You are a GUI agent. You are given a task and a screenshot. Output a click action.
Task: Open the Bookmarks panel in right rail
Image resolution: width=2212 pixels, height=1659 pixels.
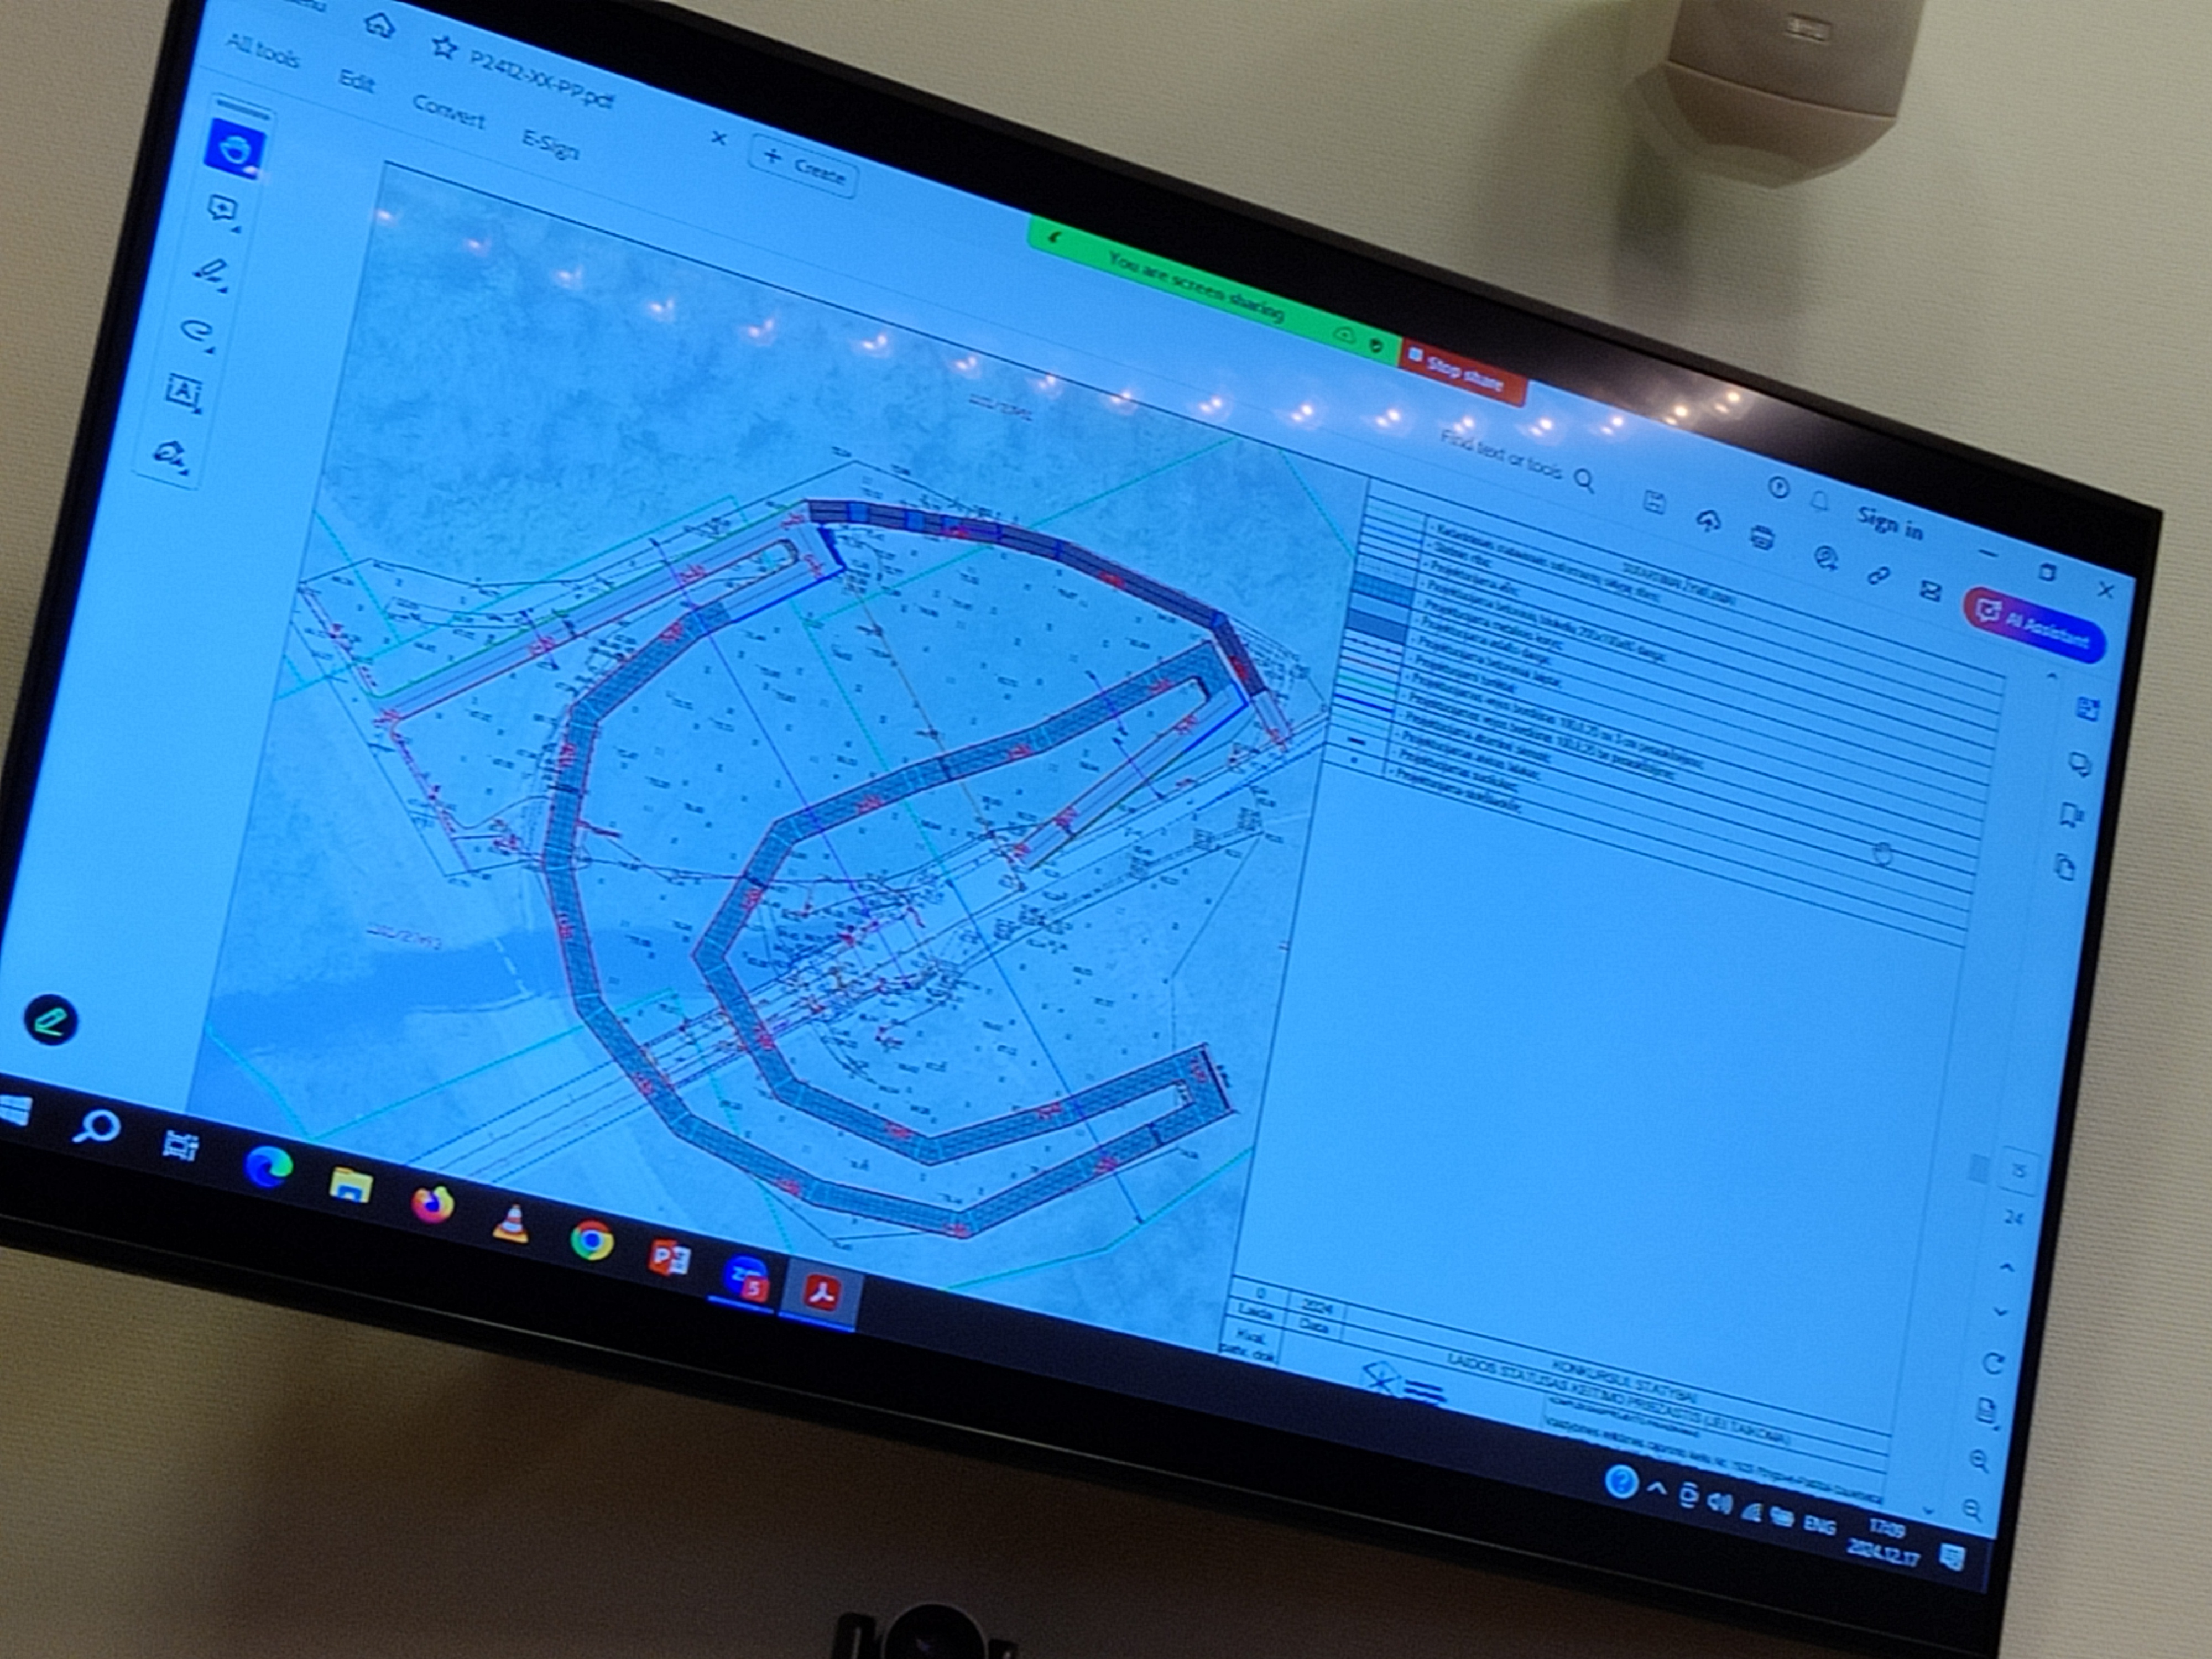pyautogui.click(x=2072, y=815)
